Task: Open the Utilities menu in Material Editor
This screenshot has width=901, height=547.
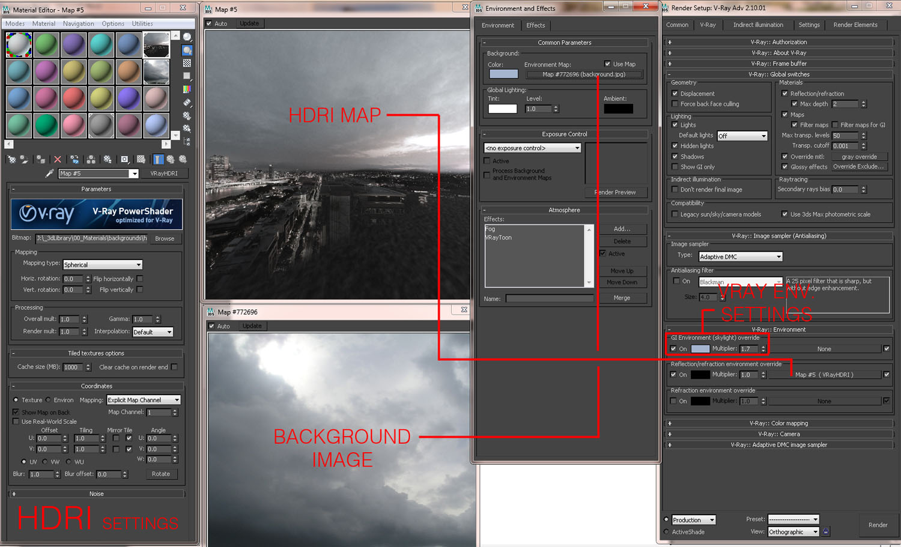Action: (142, 24)
